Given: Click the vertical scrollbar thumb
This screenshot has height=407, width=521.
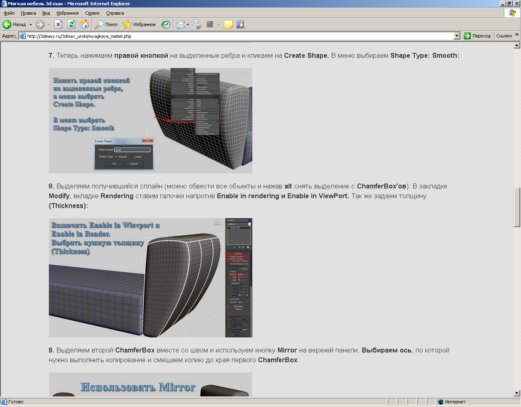Looking at the screenshot, I should (517, 207).
